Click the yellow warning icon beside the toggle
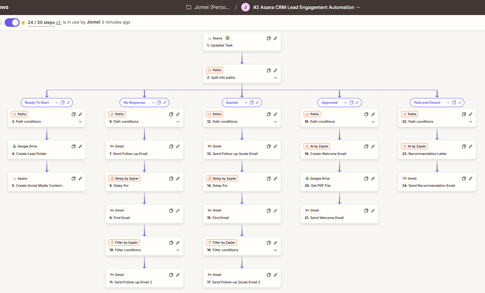 pyautogui.click(x=23, y=23)
